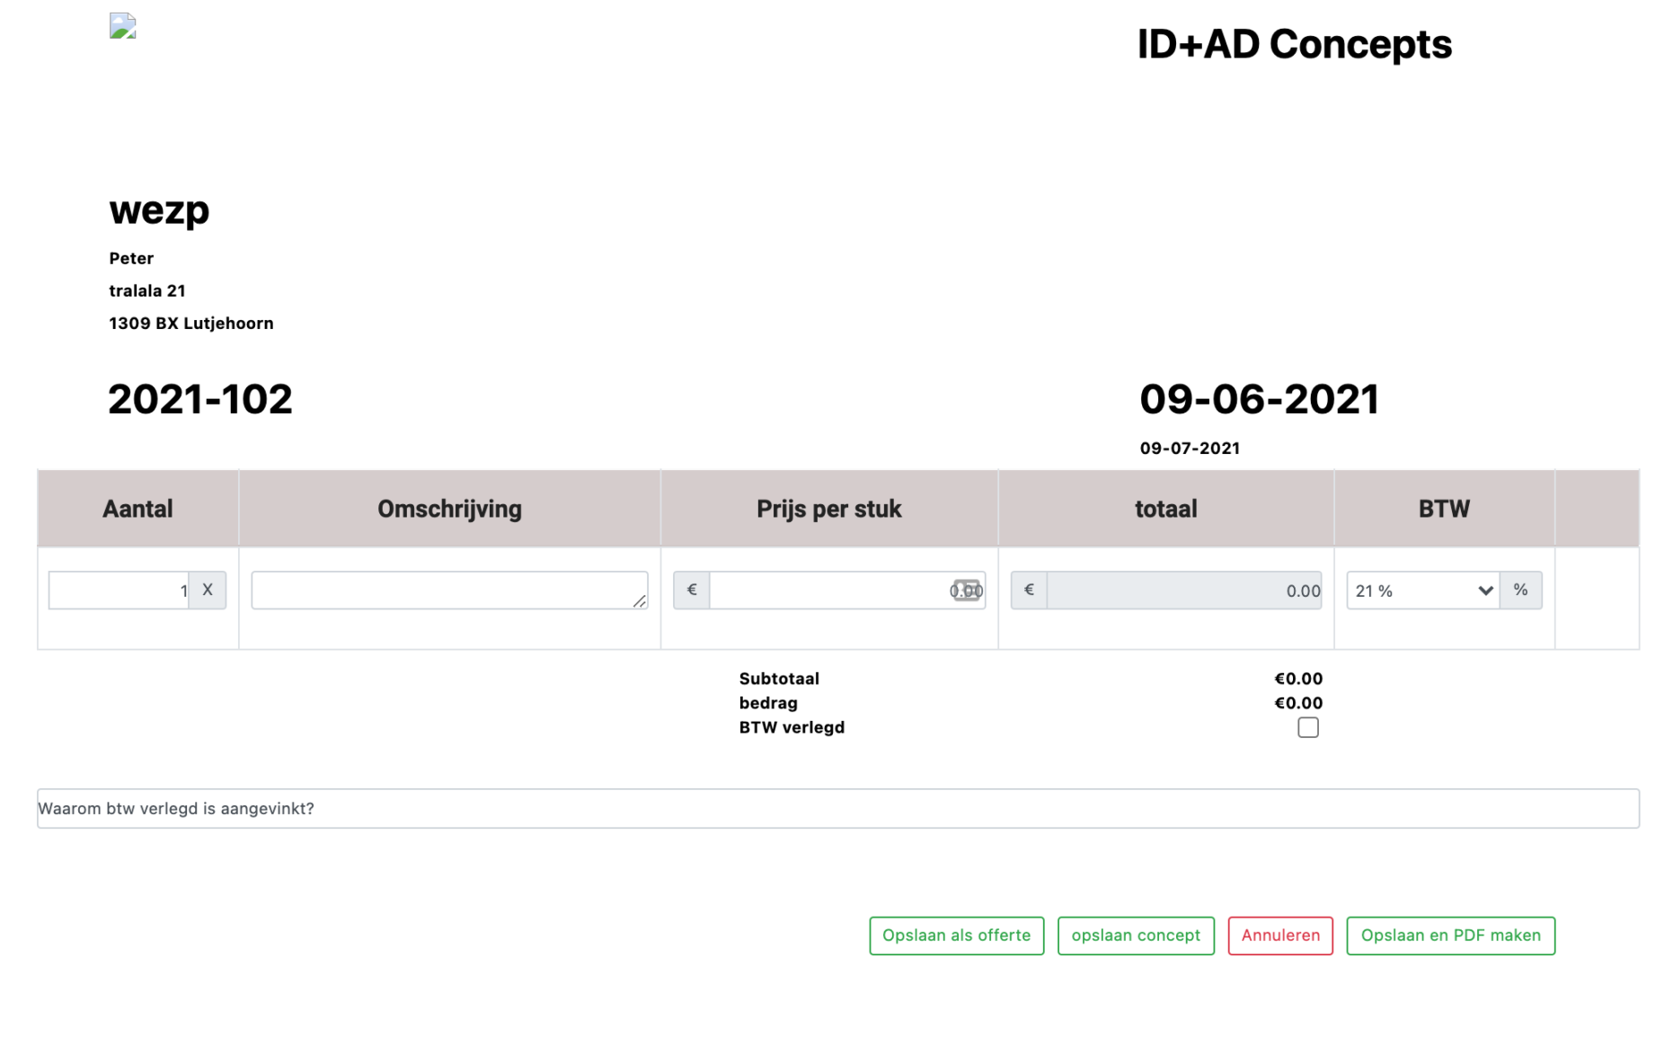Click the postcode line 1309 BX Lutjehoorn

191,323
